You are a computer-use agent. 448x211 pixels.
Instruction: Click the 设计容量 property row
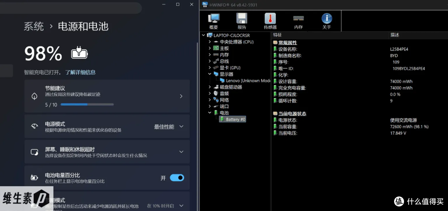pos(360,81)
